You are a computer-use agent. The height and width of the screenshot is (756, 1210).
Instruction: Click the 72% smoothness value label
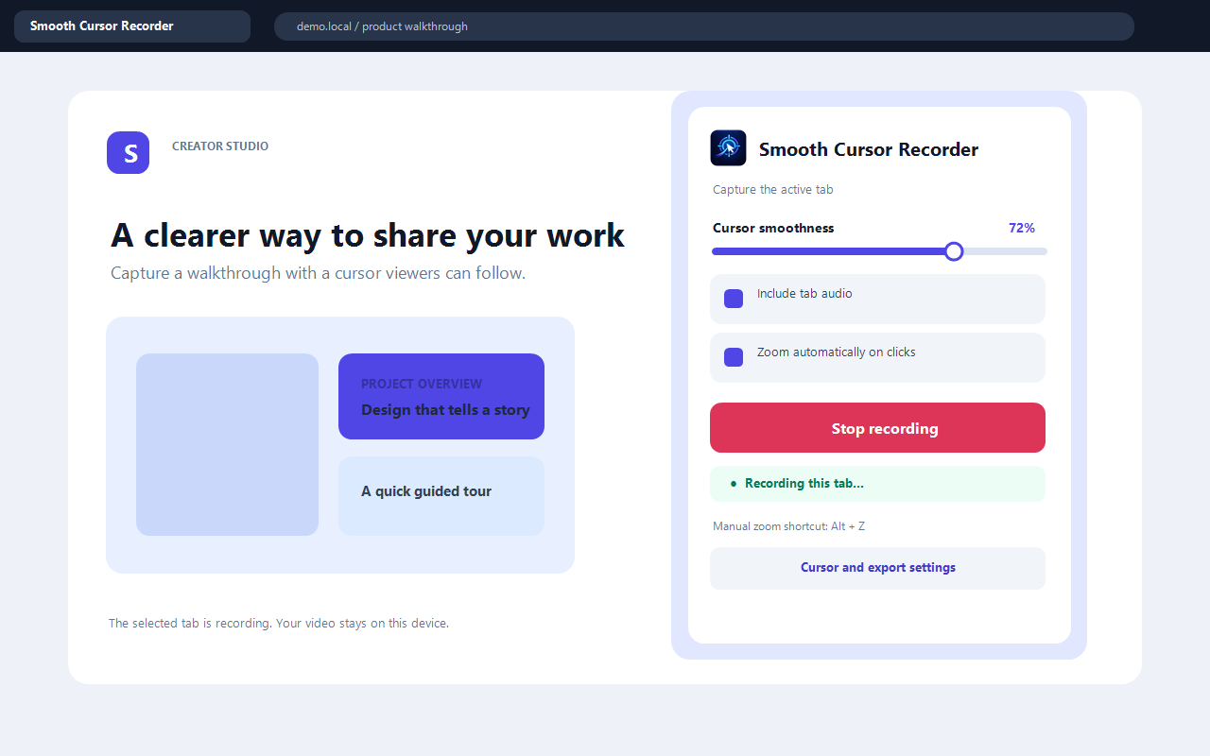coord(1022,228)
